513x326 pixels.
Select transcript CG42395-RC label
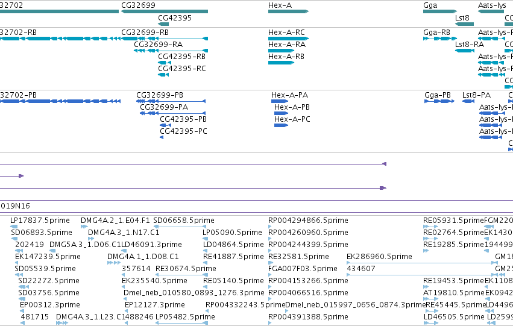pyautogui.click(x=182, y=69)
